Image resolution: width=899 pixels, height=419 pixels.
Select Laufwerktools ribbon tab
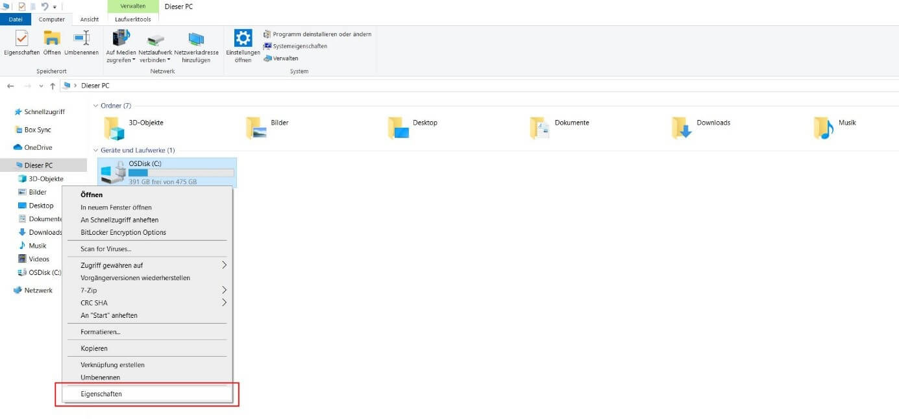[133, 19]
